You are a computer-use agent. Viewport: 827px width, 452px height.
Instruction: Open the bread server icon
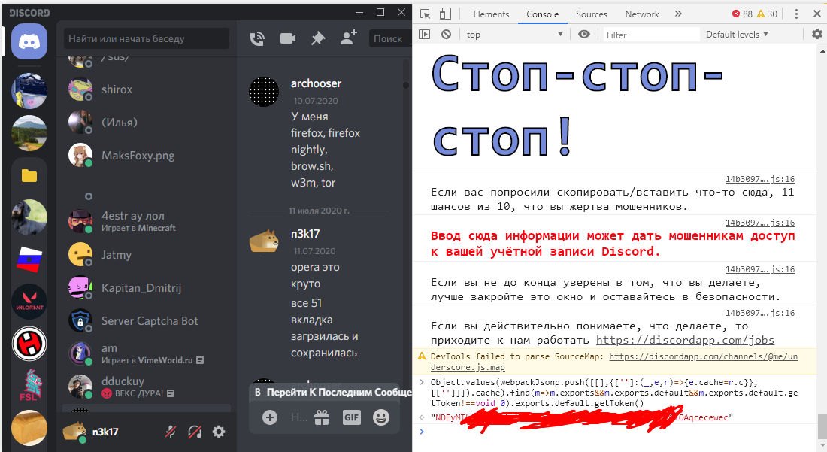point(29,428)
